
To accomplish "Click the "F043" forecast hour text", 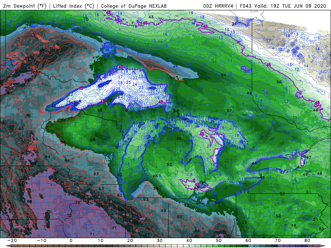I will click(246, 6).
